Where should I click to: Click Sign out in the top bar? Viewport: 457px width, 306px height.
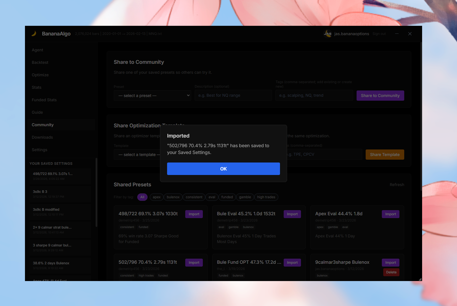coord(379,33)
